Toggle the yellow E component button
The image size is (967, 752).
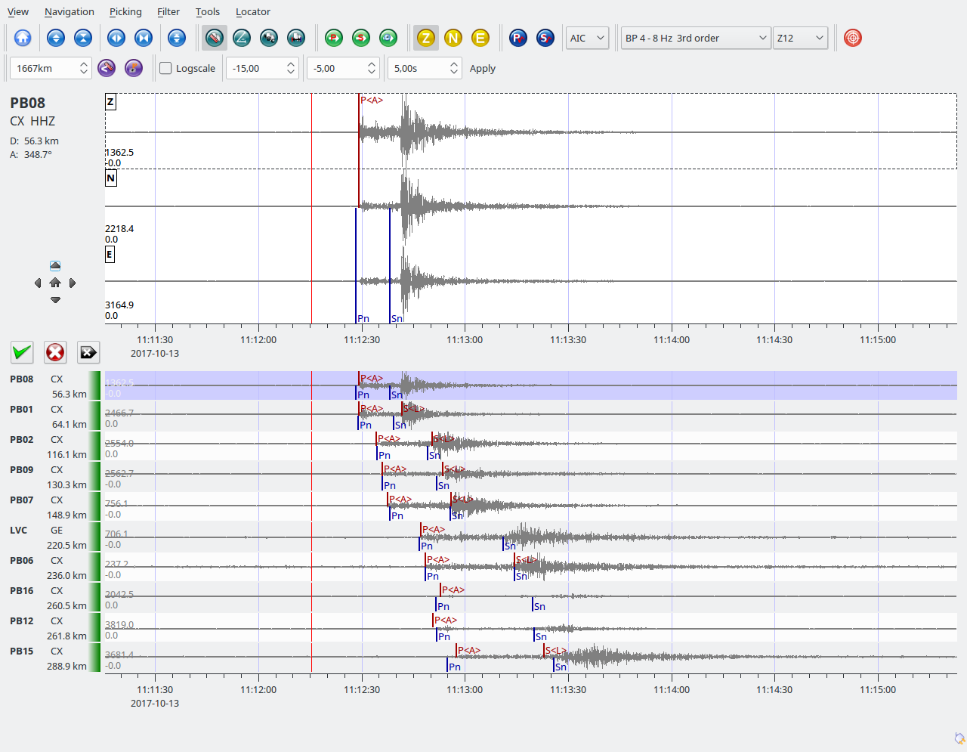pyautogui.click(x=480, y=38)
